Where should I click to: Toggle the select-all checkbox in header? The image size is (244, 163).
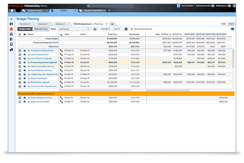tap(20, 35)
